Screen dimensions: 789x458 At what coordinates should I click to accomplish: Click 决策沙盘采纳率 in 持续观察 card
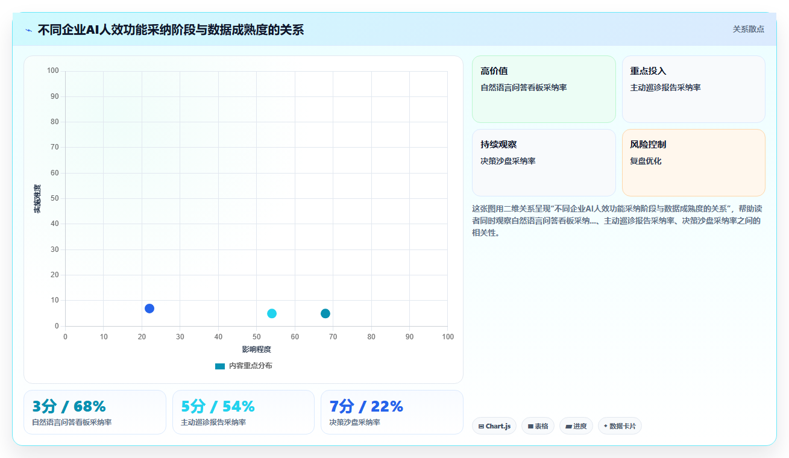coord(508,161)
